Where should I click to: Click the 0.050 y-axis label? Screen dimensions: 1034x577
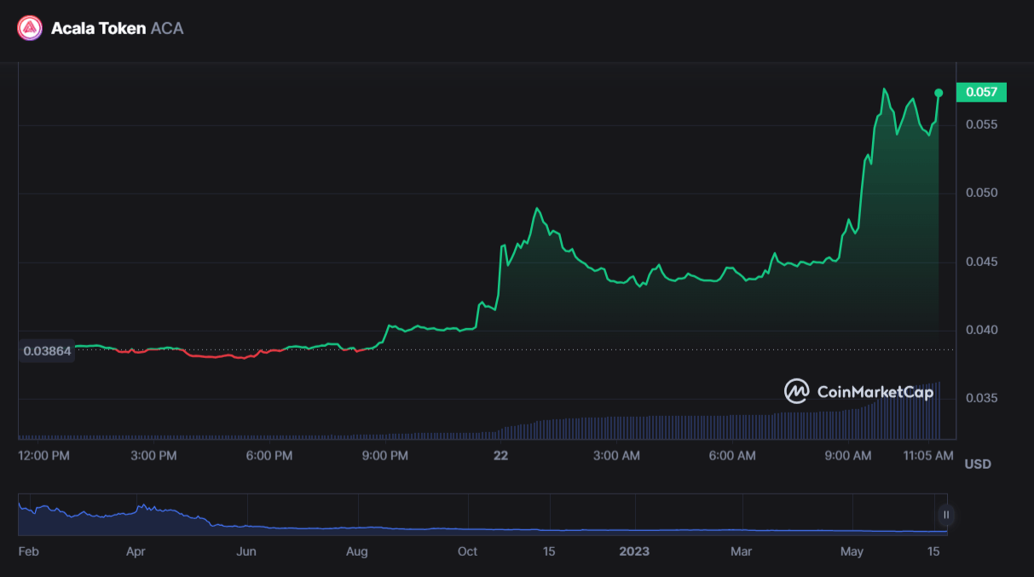(981, 193)
